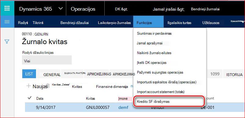Choose Jamal aprašymai menu entry
Viewport: 245px width, 118px height.
150,43
